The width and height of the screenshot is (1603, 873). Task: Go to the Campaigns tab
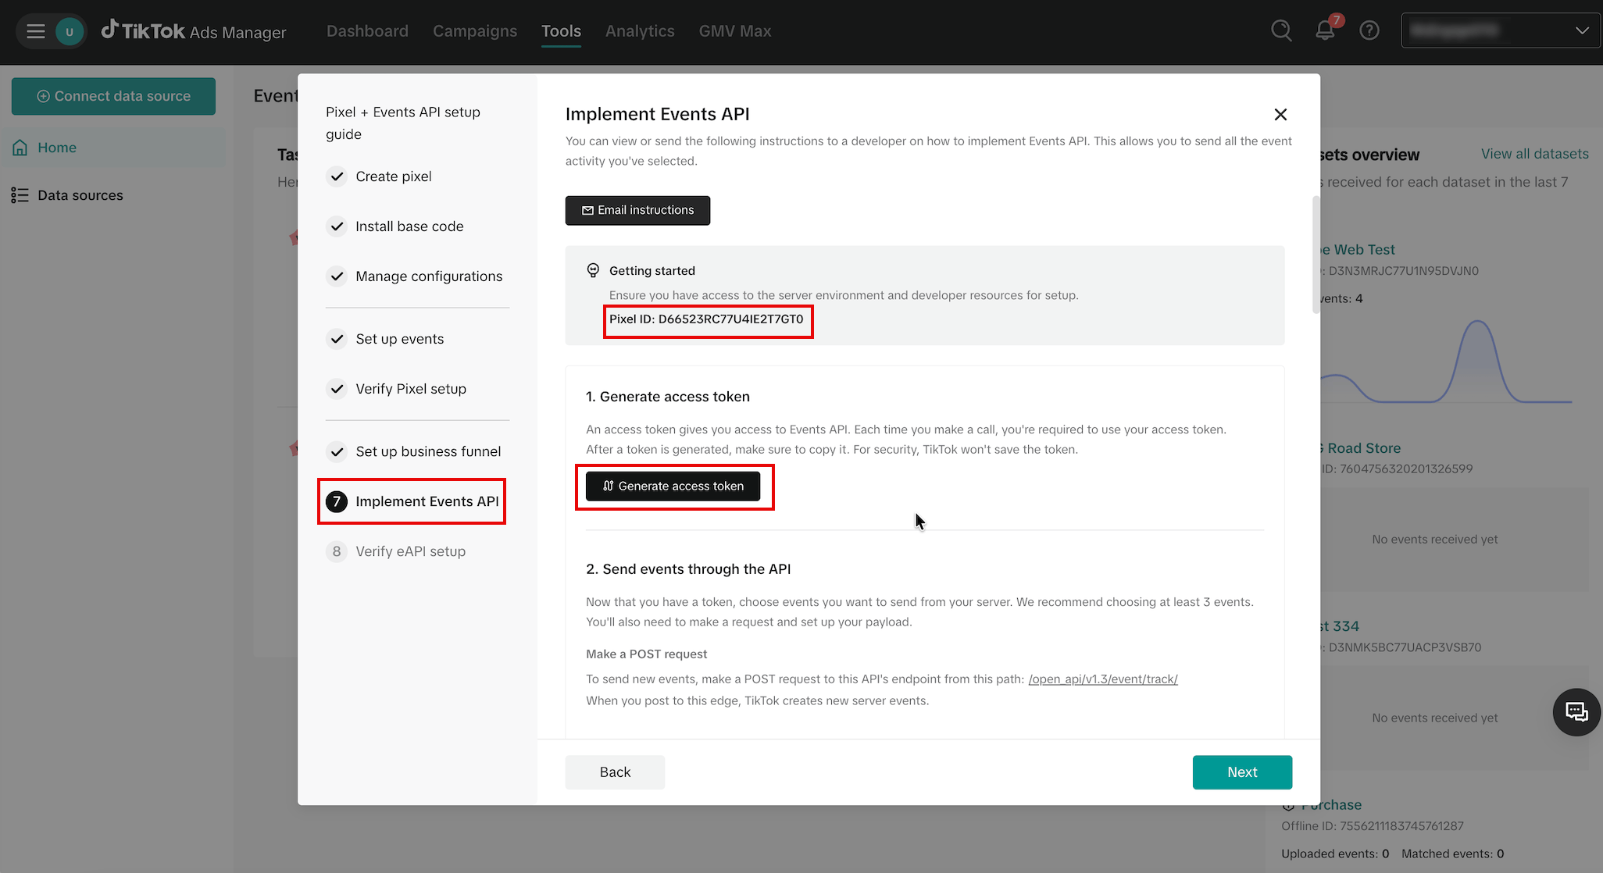point(475,31)
